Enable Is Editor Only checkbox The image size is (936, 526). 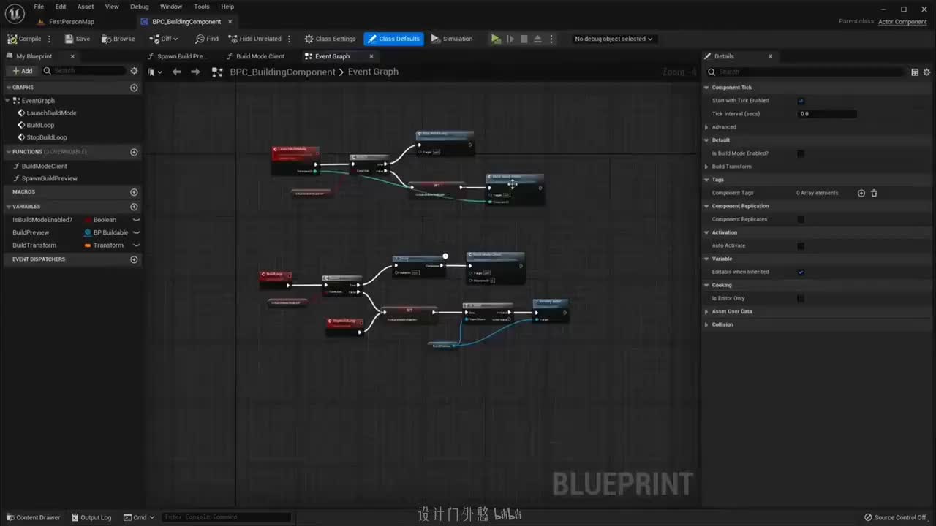click(x=801, y=298)
